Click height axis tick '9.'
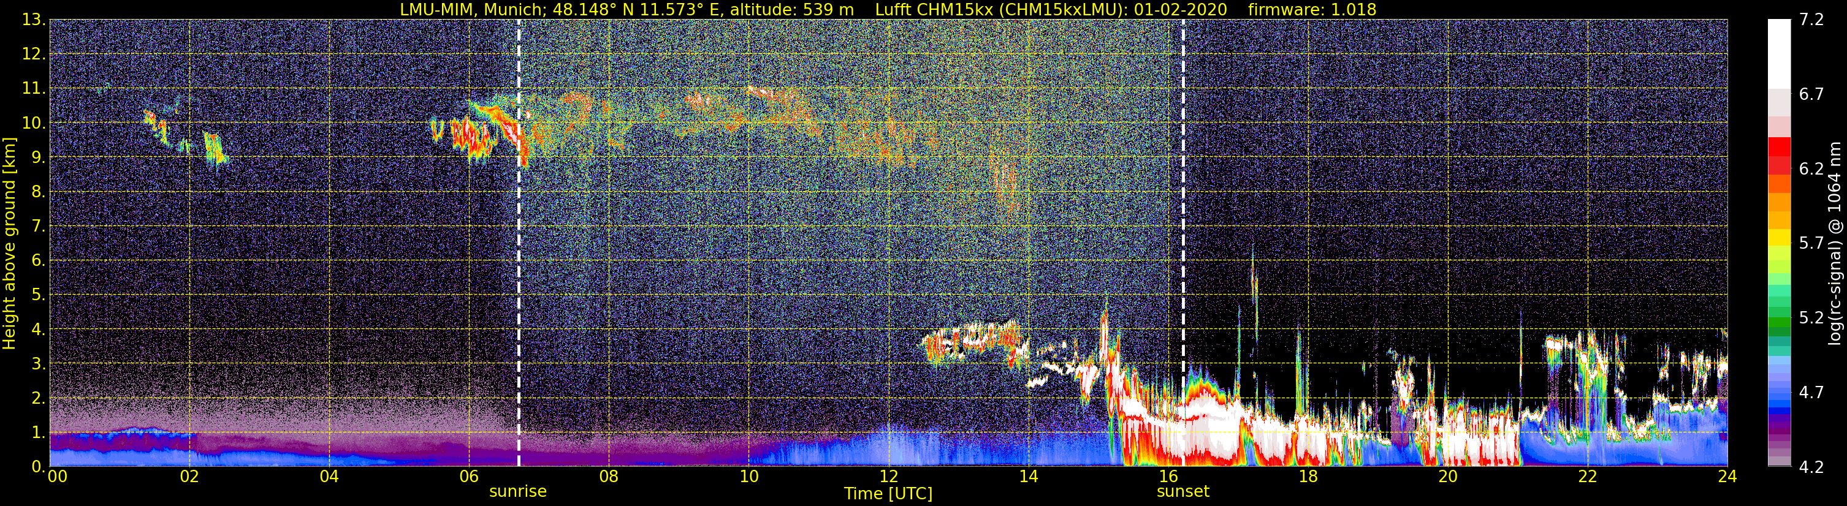This screenshot has height=506, width=1847. pyautogui.click(x=38, y=157)
